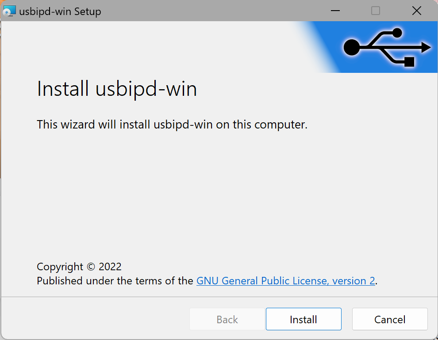This screenshot has height=340, width=438.
Task: Click the "Copyright © 2022" text
Action: point(79,267)
